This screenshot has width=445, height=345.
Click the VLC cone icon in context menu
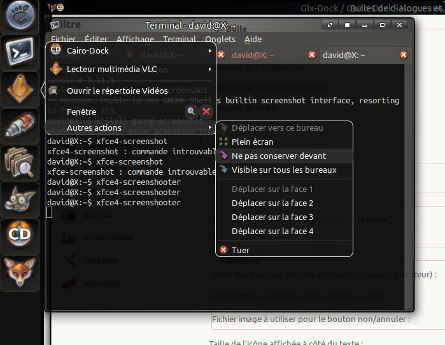point(55,69)
